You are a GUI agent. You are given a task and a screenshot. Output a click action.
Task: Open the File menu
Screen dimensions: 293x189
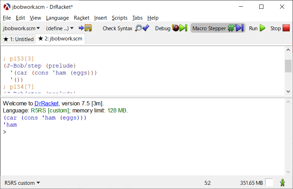[7, 18]
